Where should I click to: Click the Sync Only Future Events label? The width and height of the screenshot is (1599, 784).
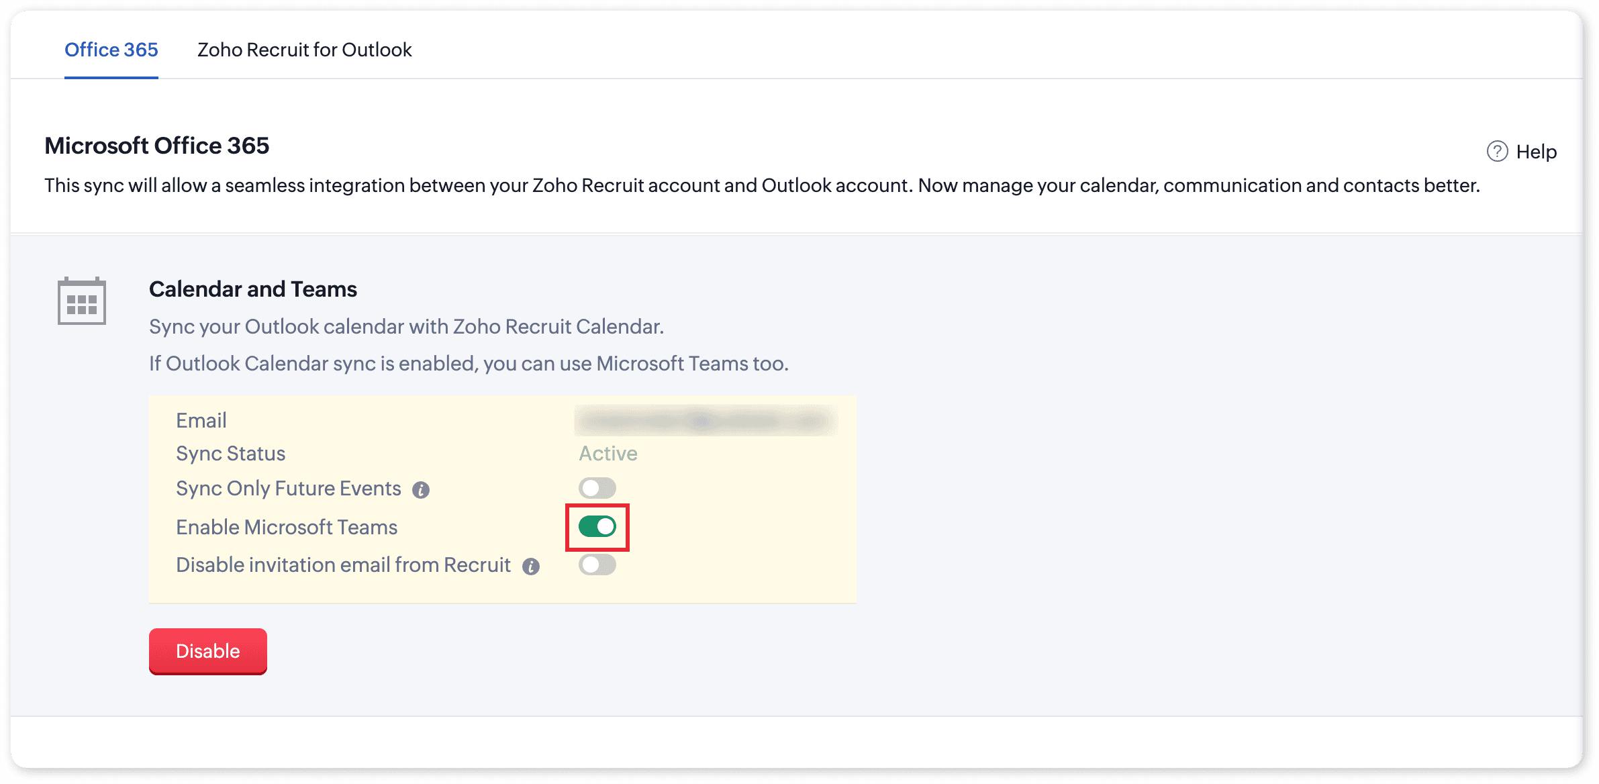[x=289, y=489]
